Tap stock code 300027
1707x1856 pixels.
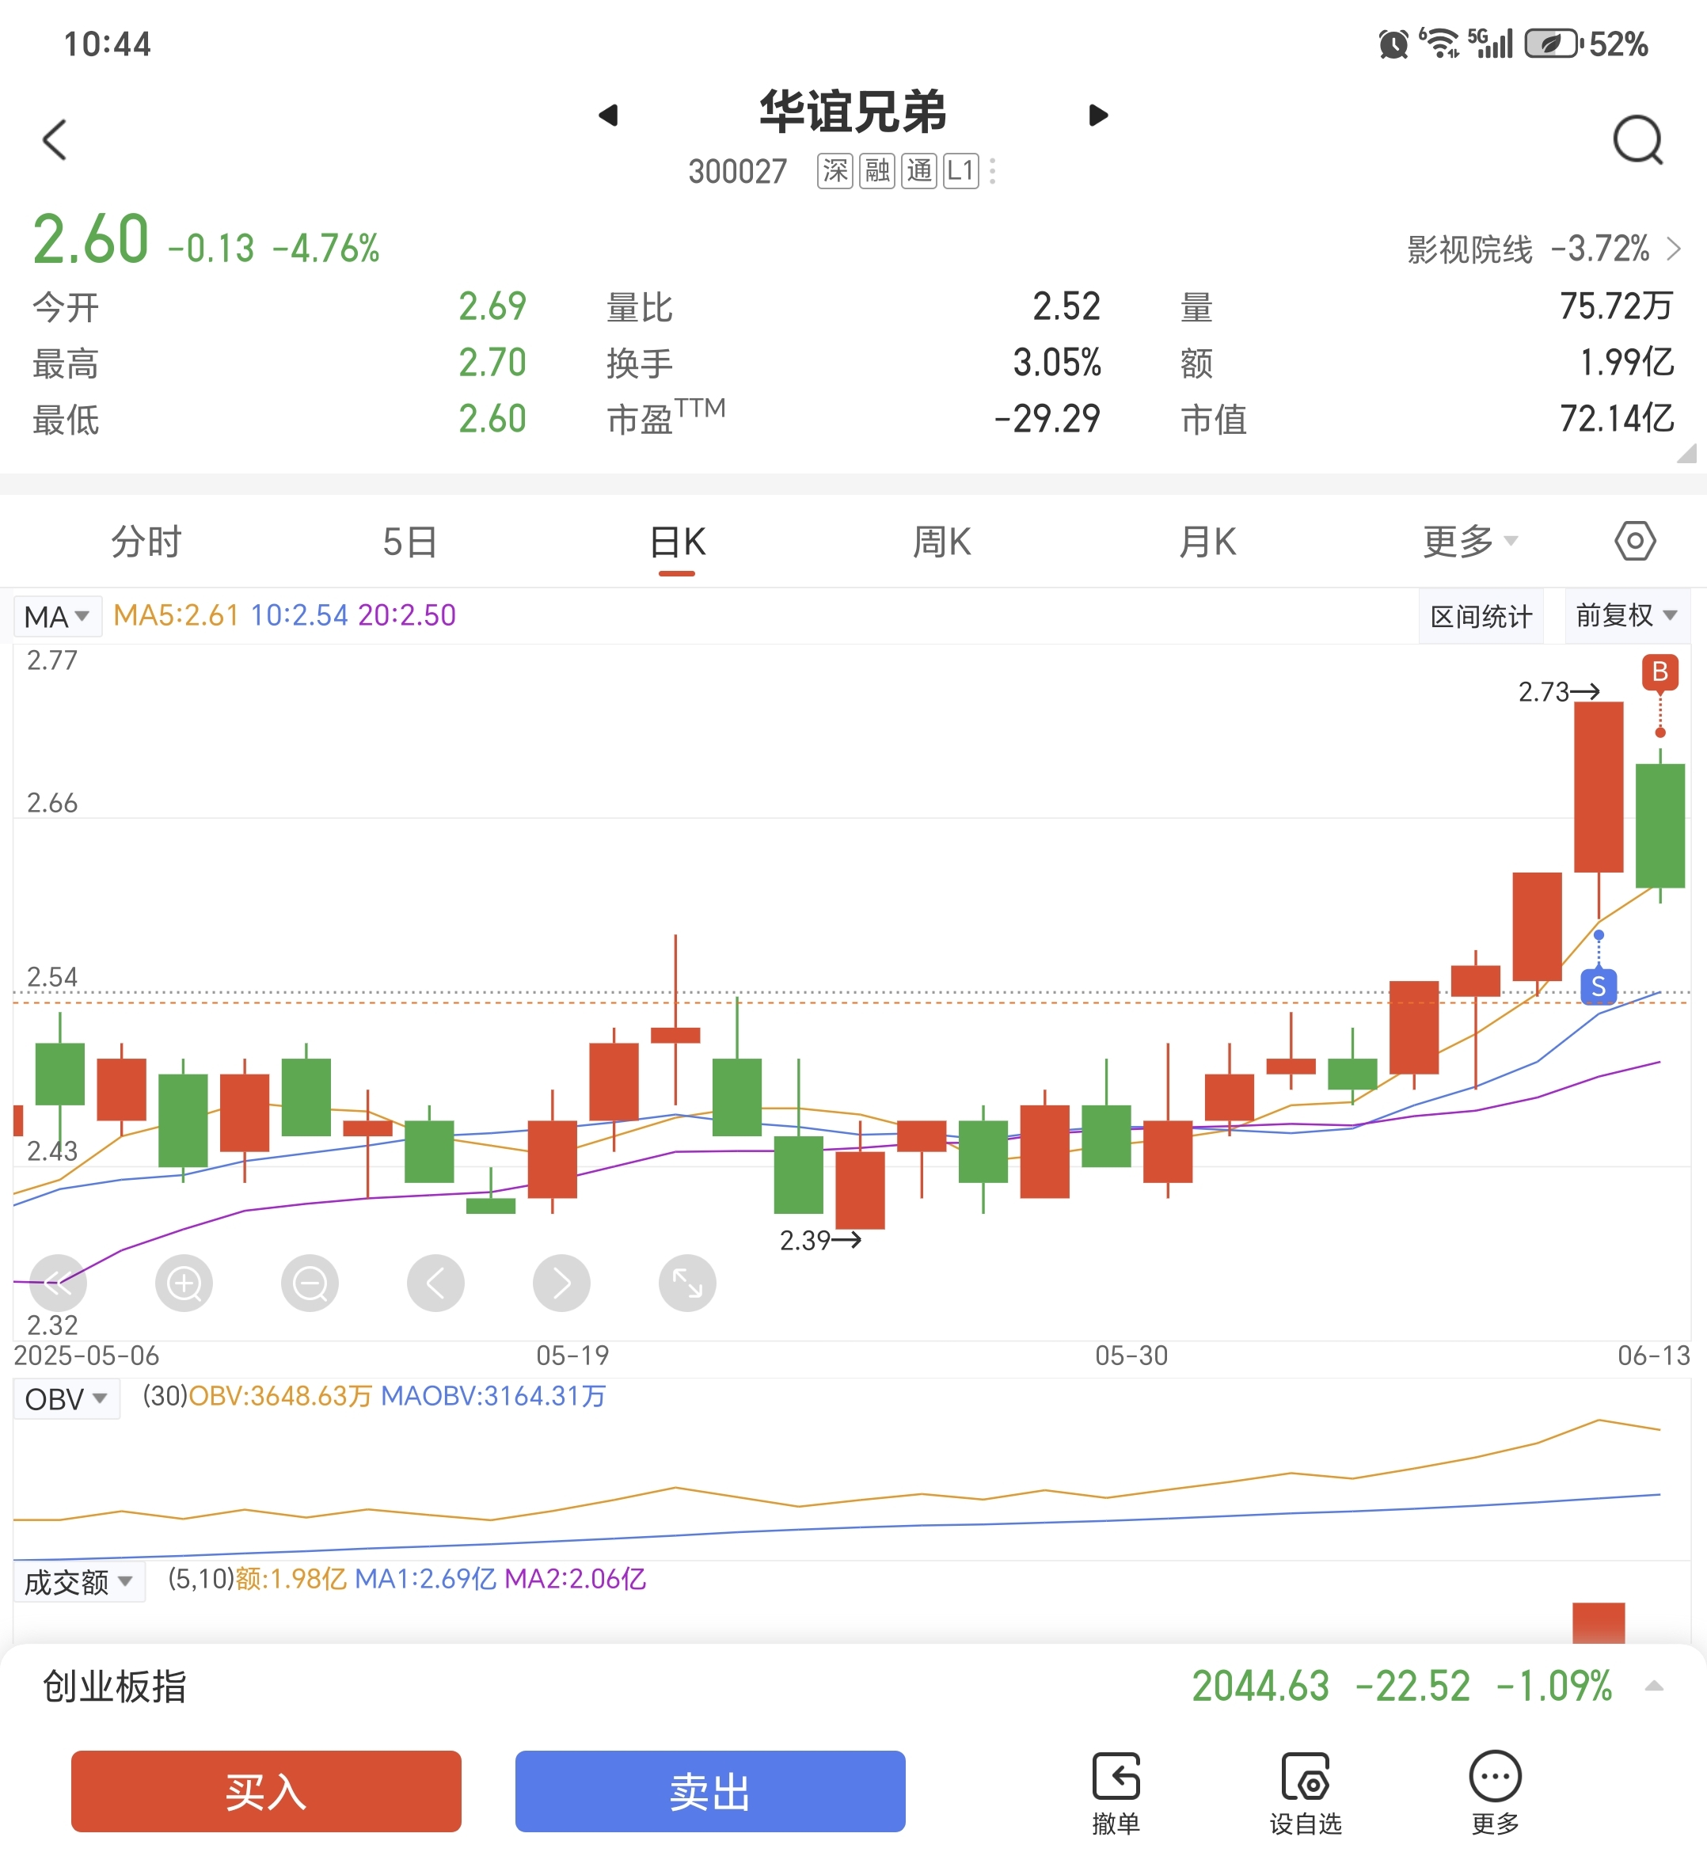(x=737, y=172)
